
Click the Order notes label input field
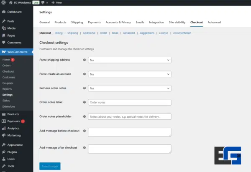click(129, 102)
